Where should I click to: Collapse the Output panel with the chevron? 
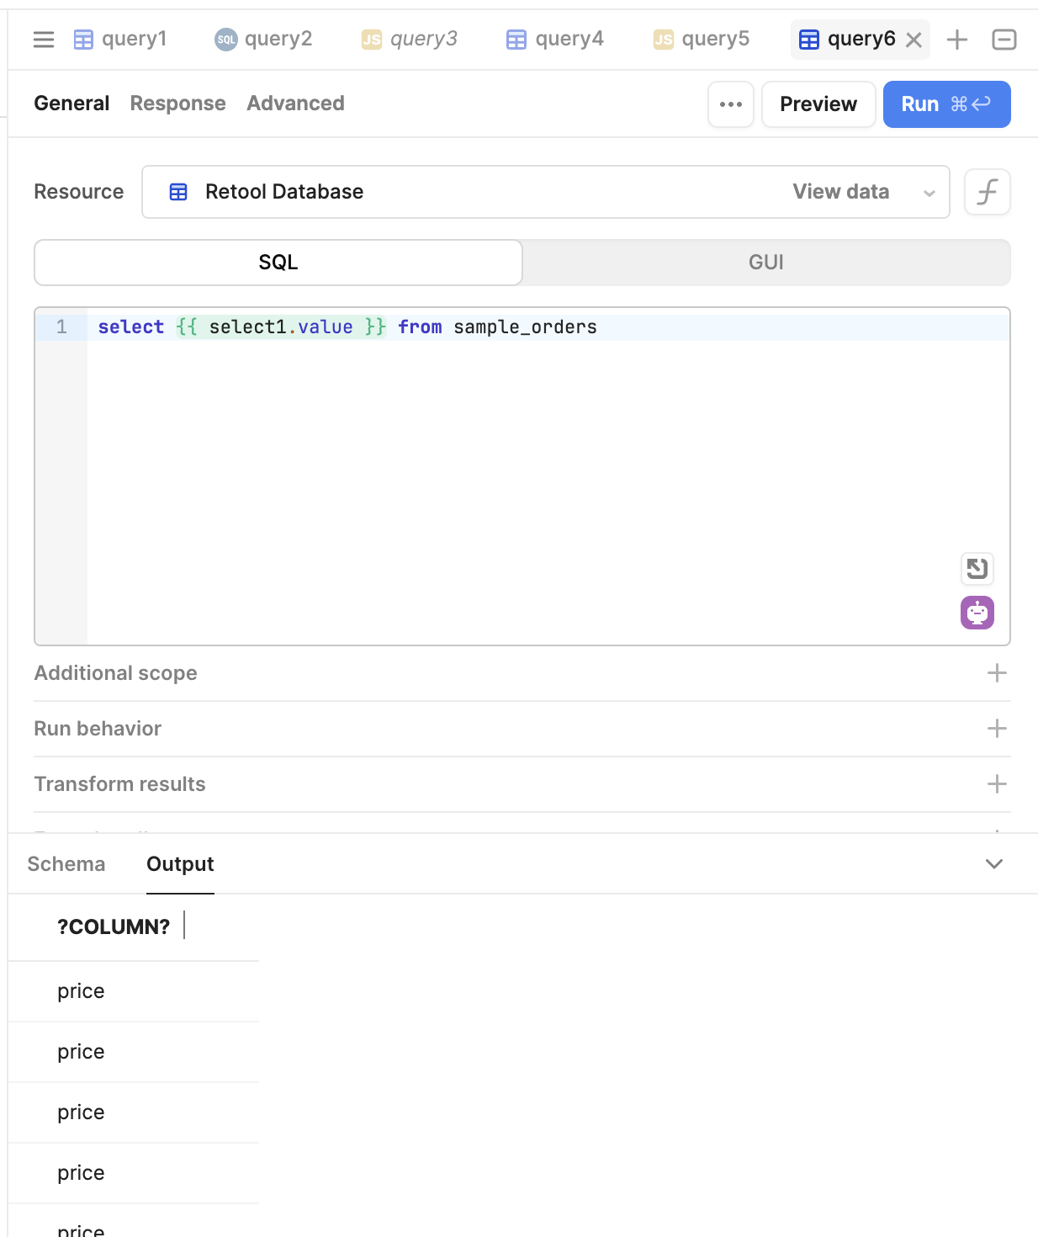pyautogui.click(x=994, y=863)
